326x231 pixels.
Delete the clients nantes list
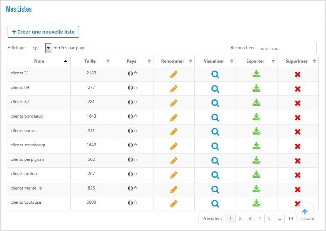click(x=298, y=132)
